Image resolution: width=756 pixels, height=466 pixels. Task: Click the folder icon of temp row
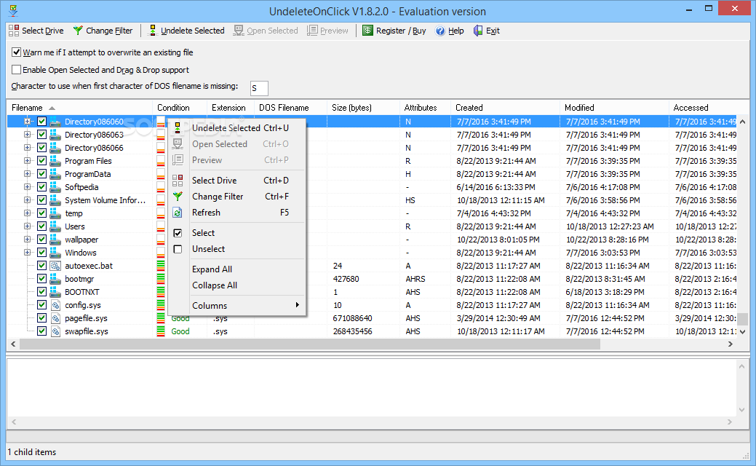tap(55, 213)
